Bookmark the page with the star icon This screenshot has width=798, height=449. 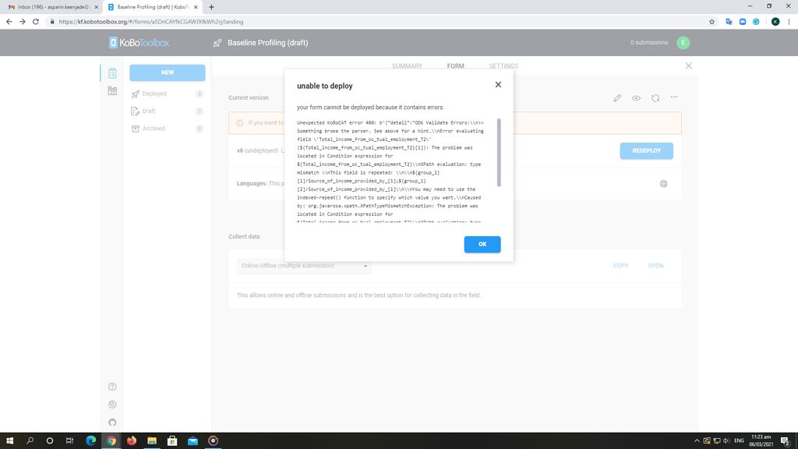711,22
